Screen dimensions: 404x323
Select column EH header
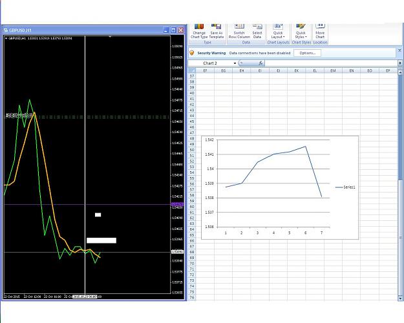[x=241, y=70]
